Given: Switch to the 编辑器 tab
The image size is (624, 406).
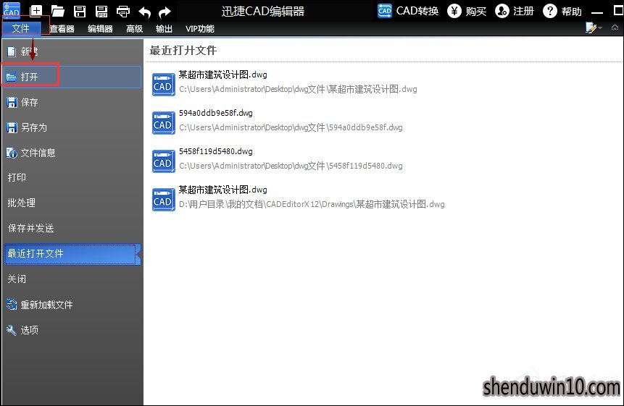Looking at the screenshot, I should 100,29.
